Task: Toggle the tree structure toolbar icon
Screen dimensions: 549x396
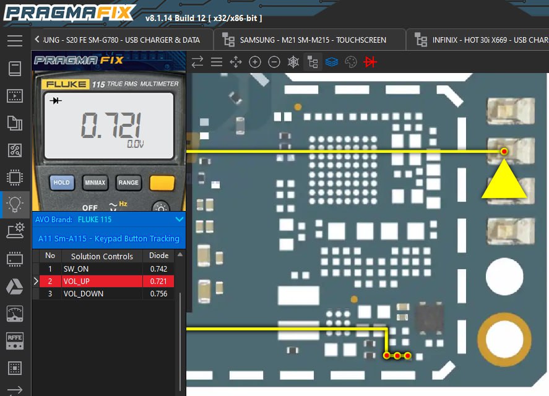Action: pyautogui.click(x=313, y=62)
